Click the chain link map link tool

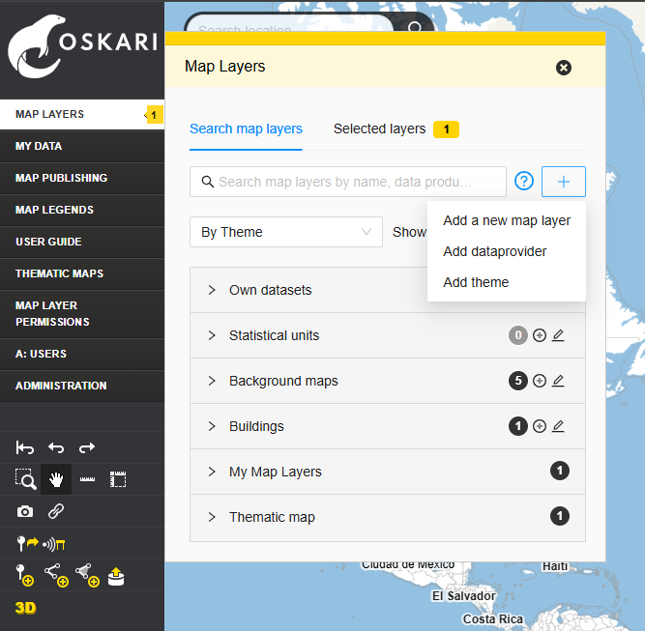point(56,511)
